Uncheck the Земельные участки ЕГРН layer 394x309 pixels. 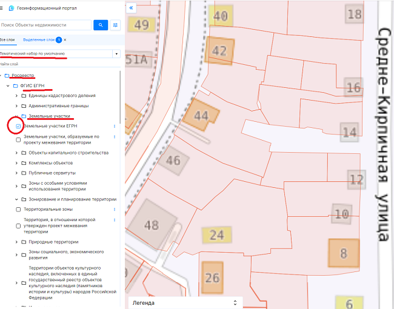[19, 126]
